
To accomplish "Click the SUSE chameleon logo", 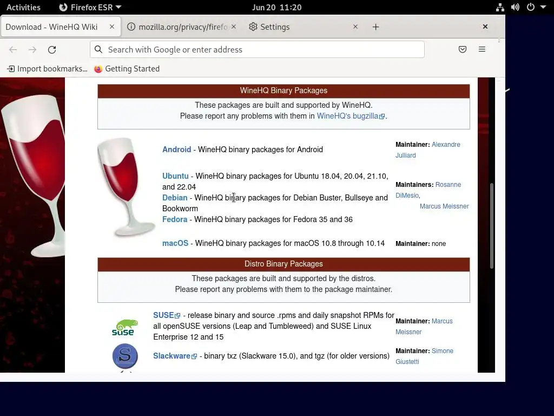I will point(125,327).
